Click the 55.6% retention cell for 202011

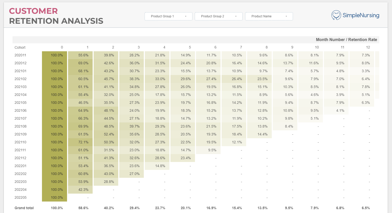[x=83, y=55]
